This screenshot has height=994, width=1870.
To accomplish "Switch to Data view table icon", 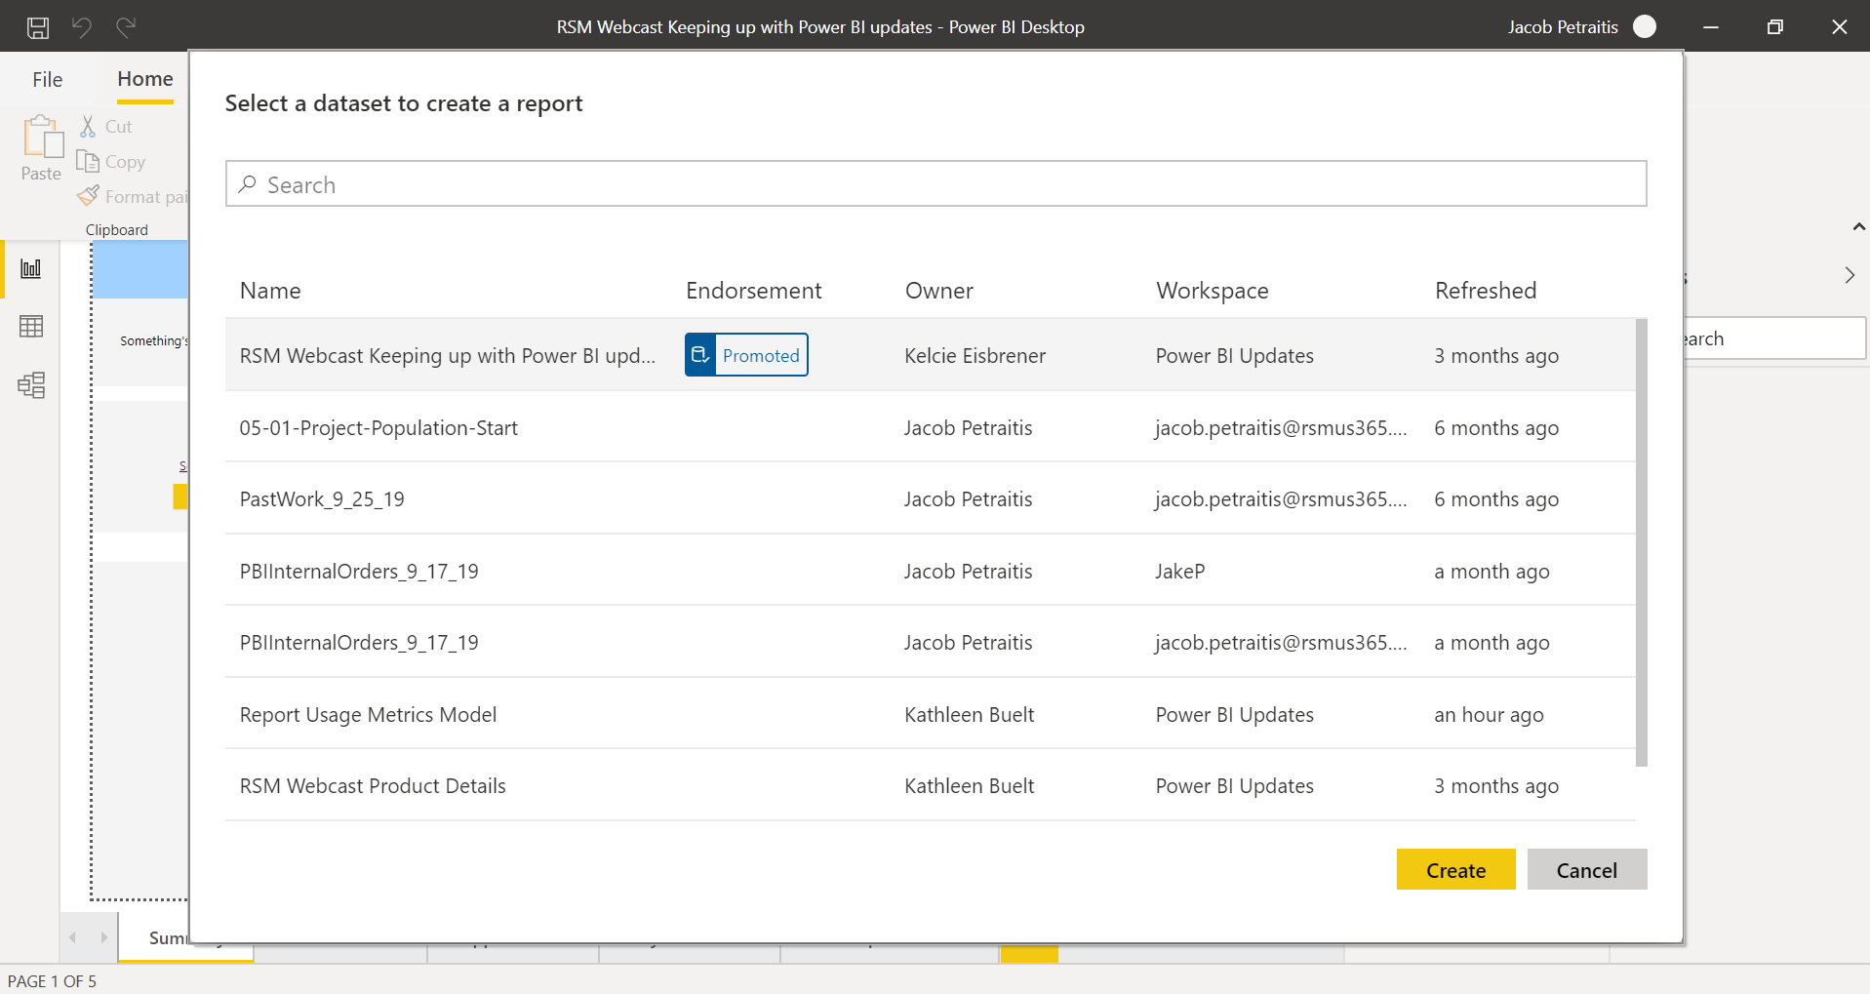I will pyautogui.click(x=31, y=327).
